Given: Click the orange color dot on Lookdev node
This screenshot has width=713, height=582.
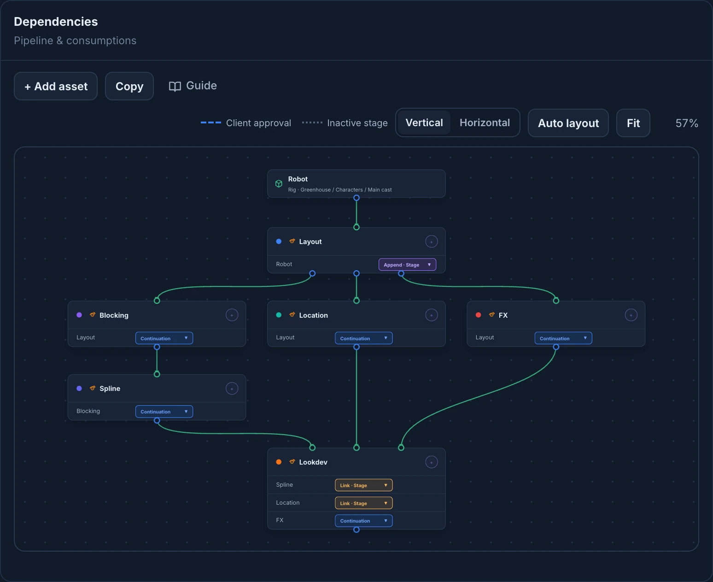Looking at the screenshot, I should click(x=279, y=462).
